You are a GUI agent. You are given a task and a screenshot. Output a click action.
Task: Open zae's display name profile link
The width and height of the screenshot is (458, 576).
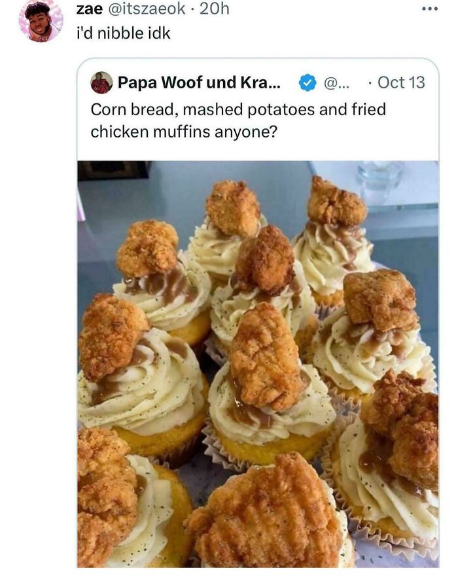[x=89, y=9]
